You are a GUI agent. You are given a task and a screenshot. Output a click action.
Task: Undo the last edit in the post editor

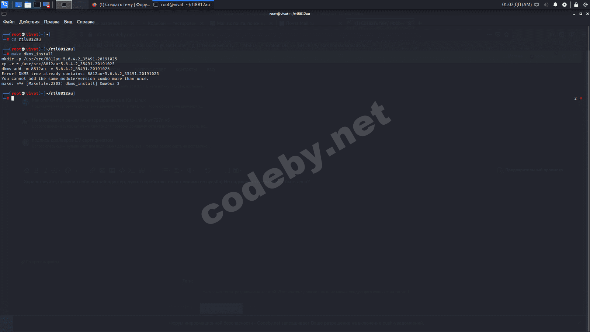(x=208, y=170)
